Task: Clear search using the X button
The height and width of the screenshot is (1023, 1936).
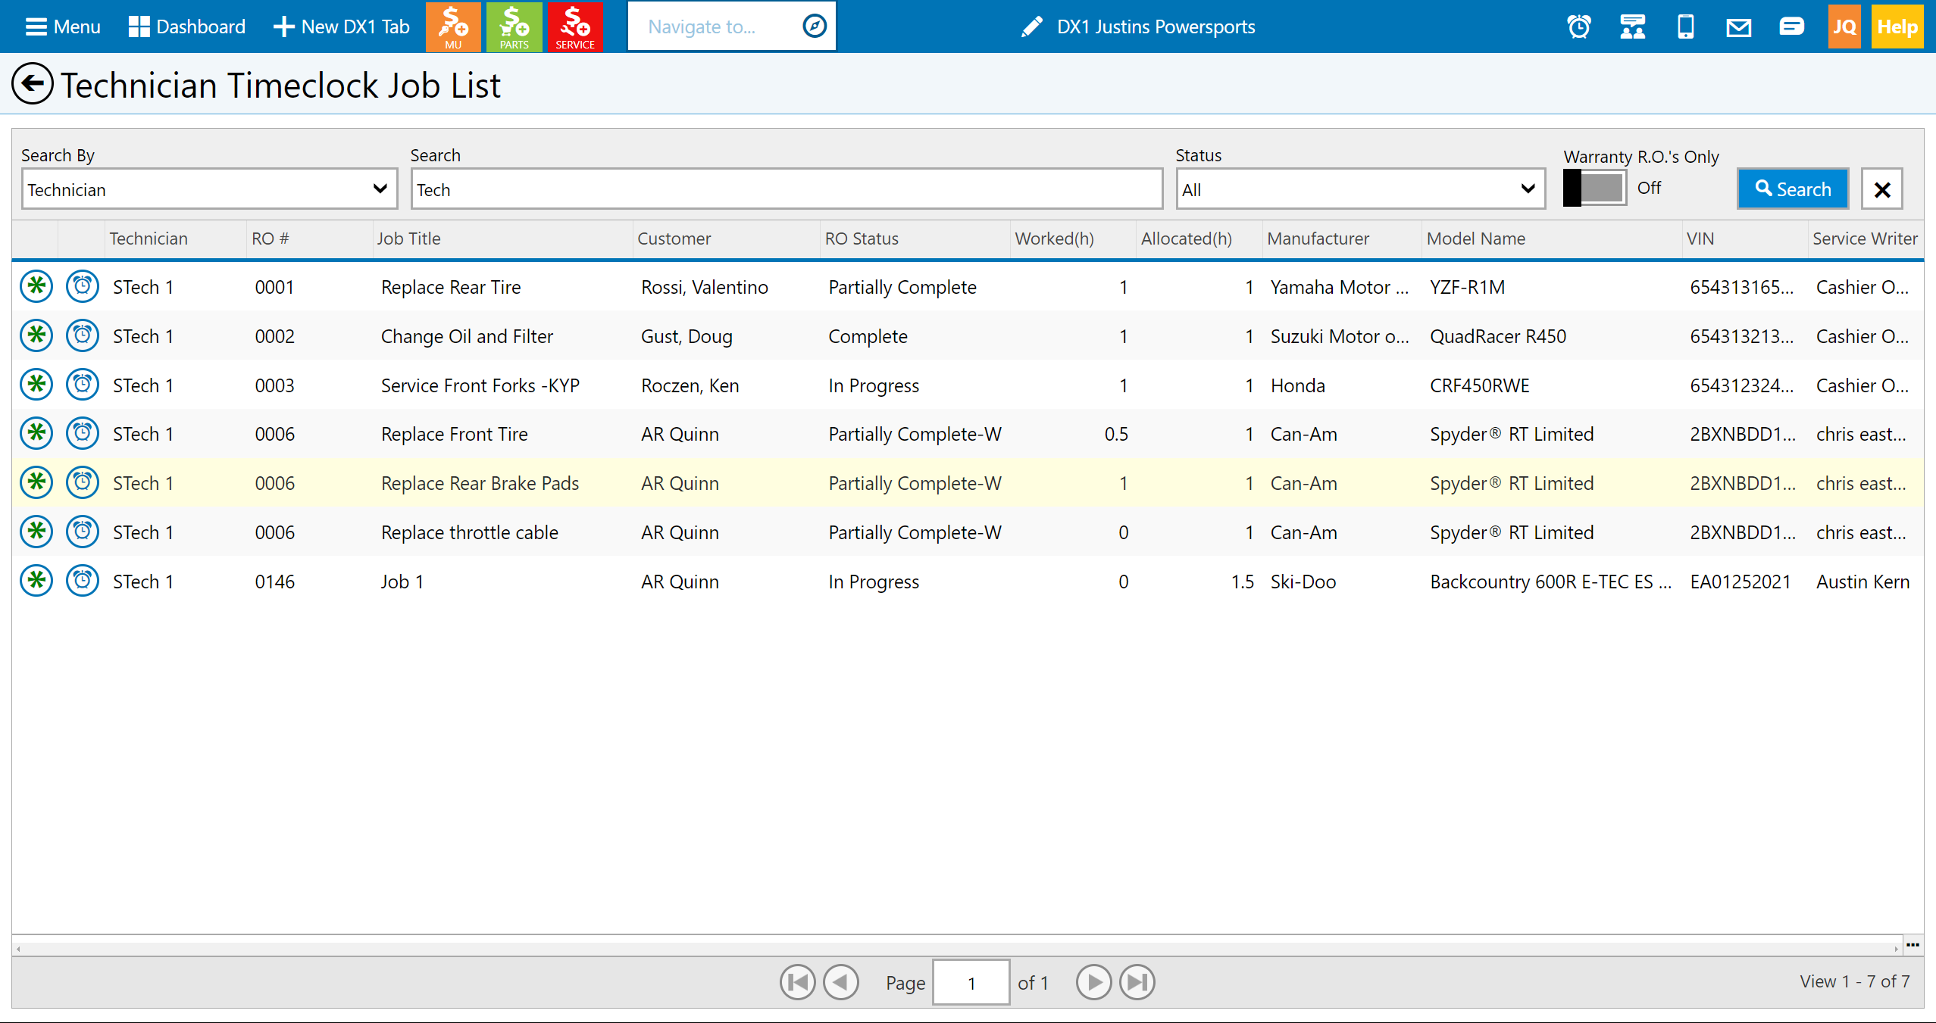Action: [1881, 189]
